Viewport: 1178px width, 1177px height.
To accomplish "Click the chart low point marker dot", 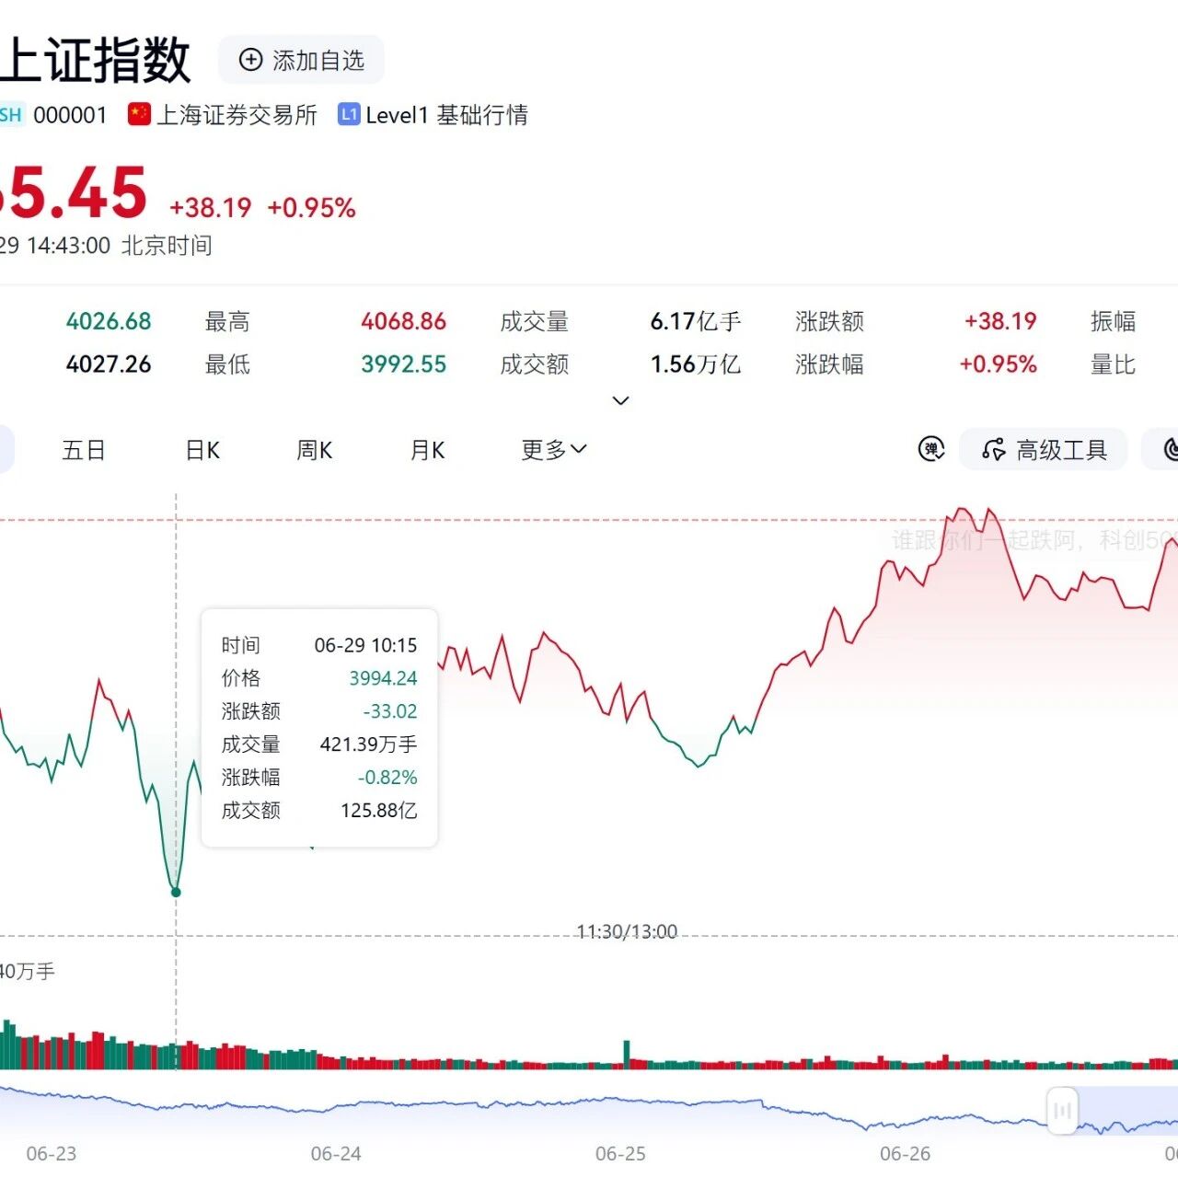I will pos(176,892).
